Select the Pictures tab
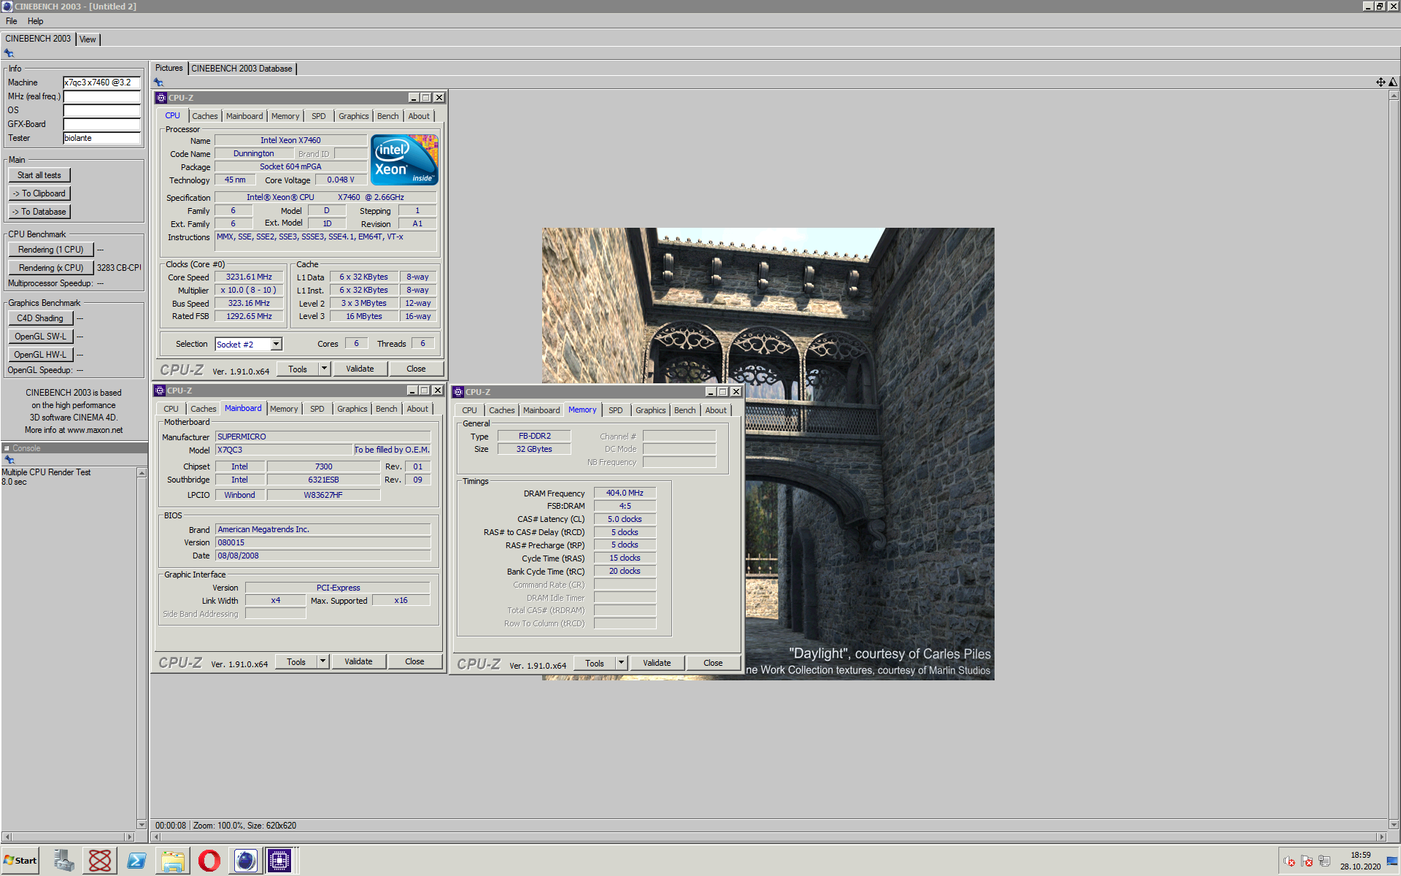Screen dimensions: 1401x876 (169, 68)
